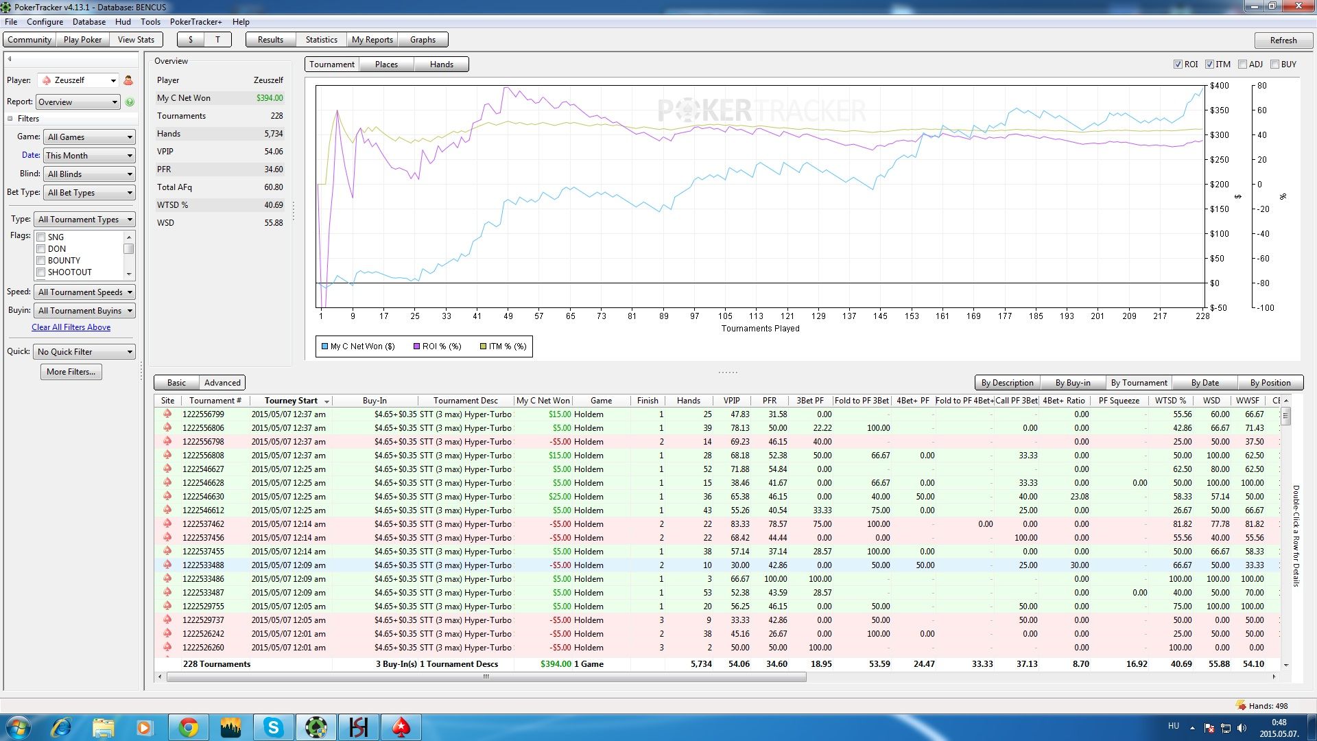Check the BOUNTY flag checkbox
Viewport: 1317px width, 741px height.
[41, 261]
